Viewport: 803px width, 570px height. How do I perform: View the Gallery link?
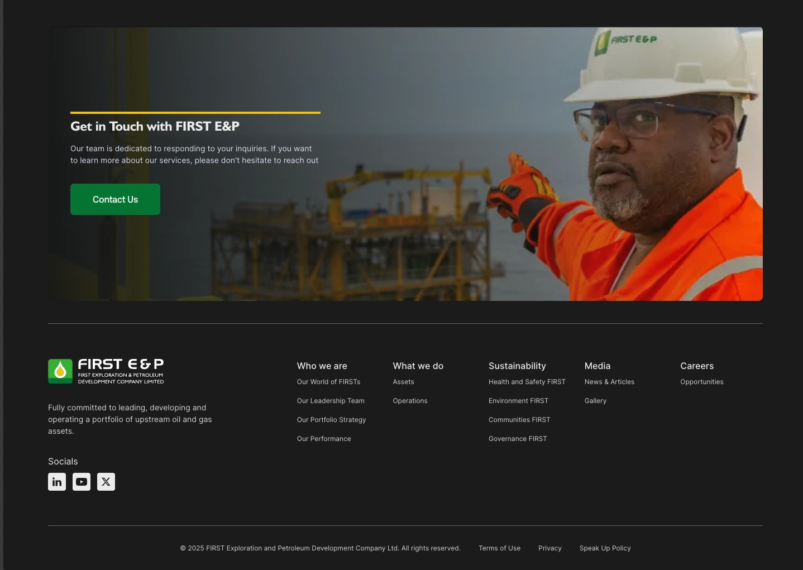[x=595, y=401]
